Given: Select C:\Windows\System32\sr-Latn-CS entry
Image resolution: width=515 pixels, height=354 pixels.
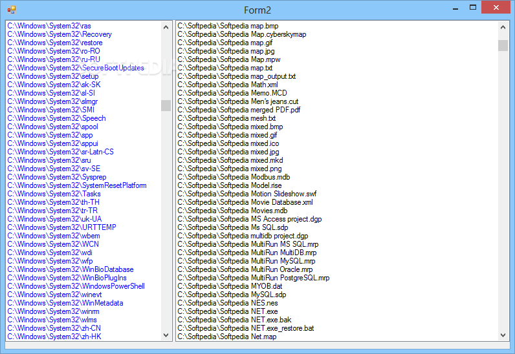Looking at the screenshot, I should click(x=60, y=152).
